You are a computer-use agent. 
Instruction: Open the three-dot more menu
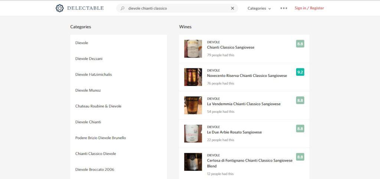284,8
